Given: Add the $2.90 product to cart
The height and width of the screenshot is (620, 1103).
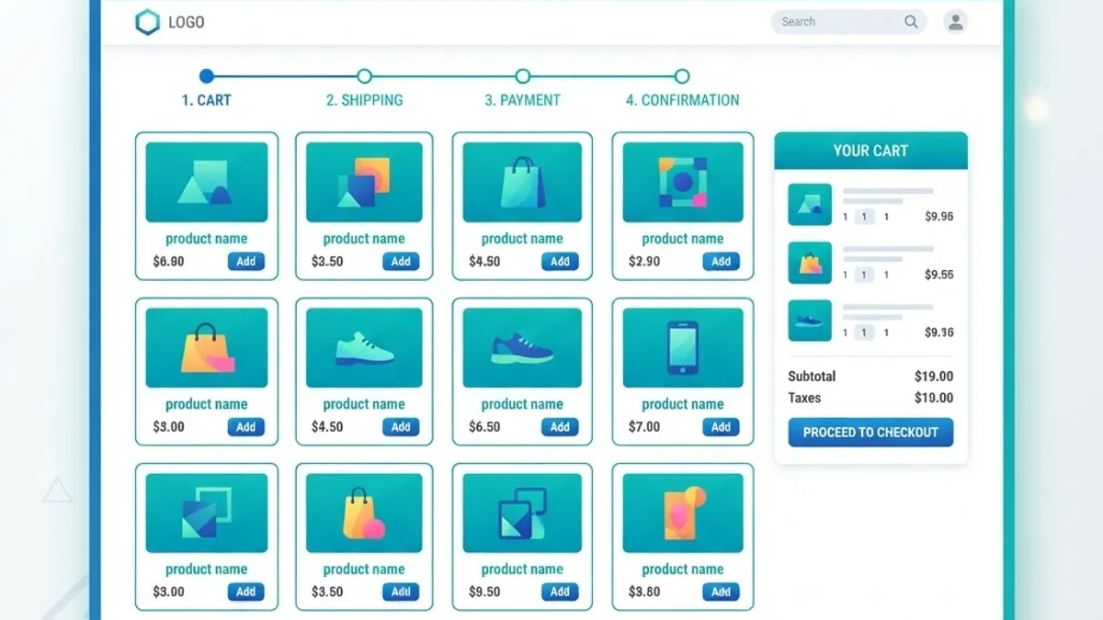Looking at the screenshot, I should coord(722,262).
